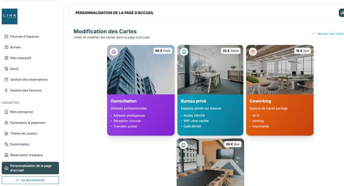Click the logout arrow icon in Se déconnecter
The image size is (344, 186).
coord(17,180)
